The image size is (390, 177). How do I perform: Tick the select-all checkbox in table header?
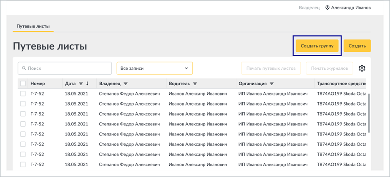[23, 84]
